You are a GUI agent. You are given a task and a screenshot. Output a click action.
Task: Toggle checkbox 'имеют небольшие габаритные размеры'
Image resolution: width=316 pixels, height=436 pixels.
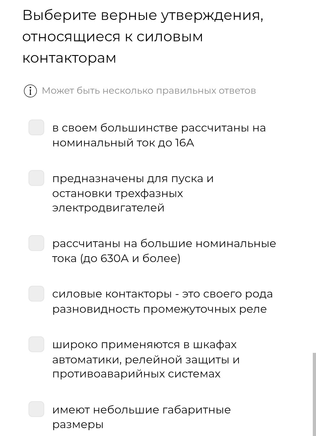click(x=36, y=409)
